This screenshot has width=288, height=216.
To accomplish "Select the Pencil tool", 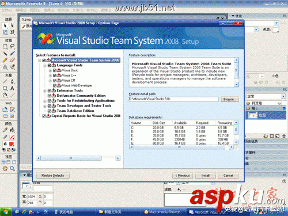I will [x=5, y=60].
